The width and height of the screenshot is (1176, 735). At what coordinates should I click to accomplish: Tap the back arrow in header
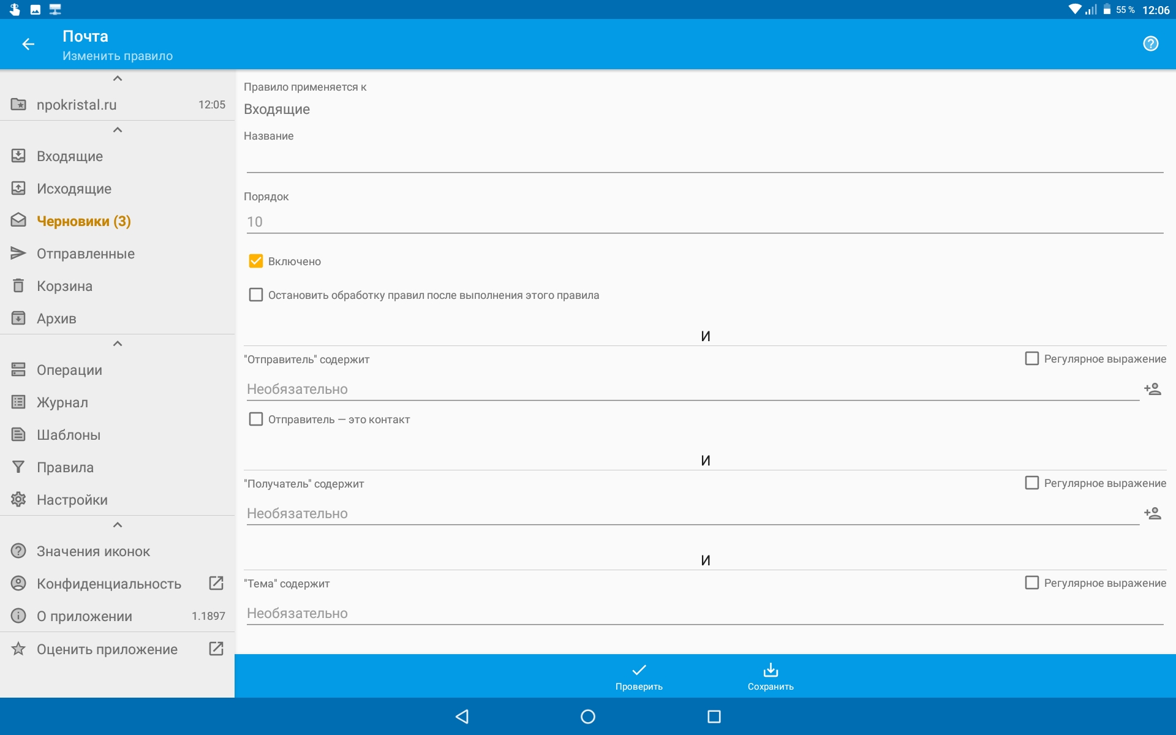(x=28, y=44)
